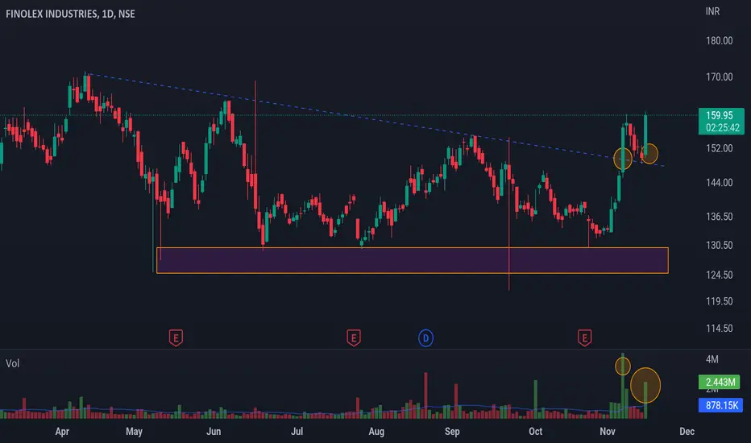Click the May label on time axis
Image resolution: width=751 pixels, height=443 pixels.
134,432
